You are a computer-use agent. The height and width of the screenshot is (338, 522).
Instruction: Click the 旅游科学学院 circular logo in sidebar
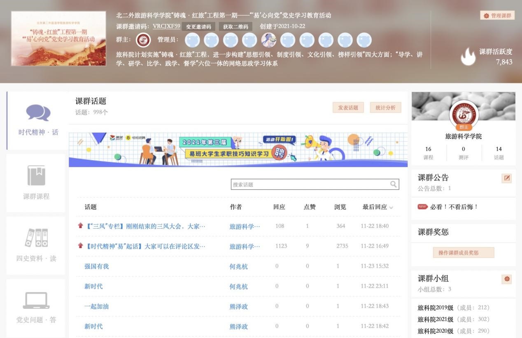coord(464,115)
